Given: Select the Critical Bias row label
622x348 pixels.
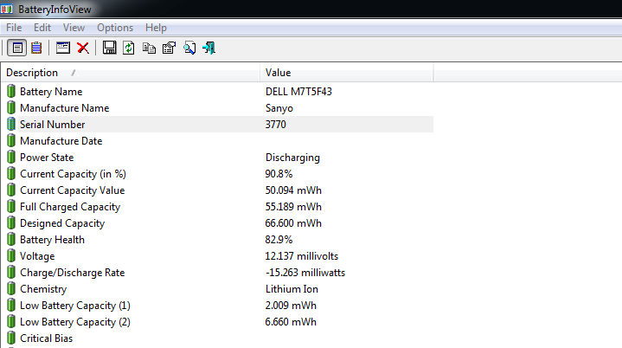Looking at the screenshot, I should 47,338.
